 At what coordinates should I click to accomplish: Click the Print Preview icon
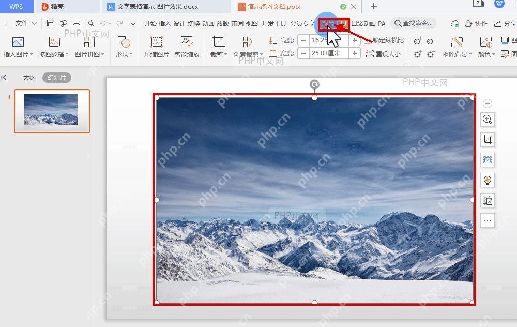tap(89, 23)
